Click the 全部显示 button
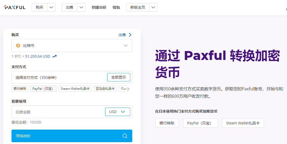 pos(118,77)
